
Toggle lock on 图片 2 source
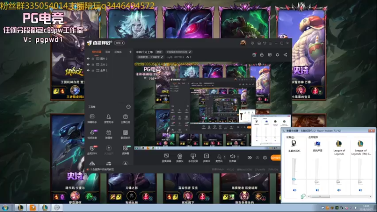click(93, 58)
